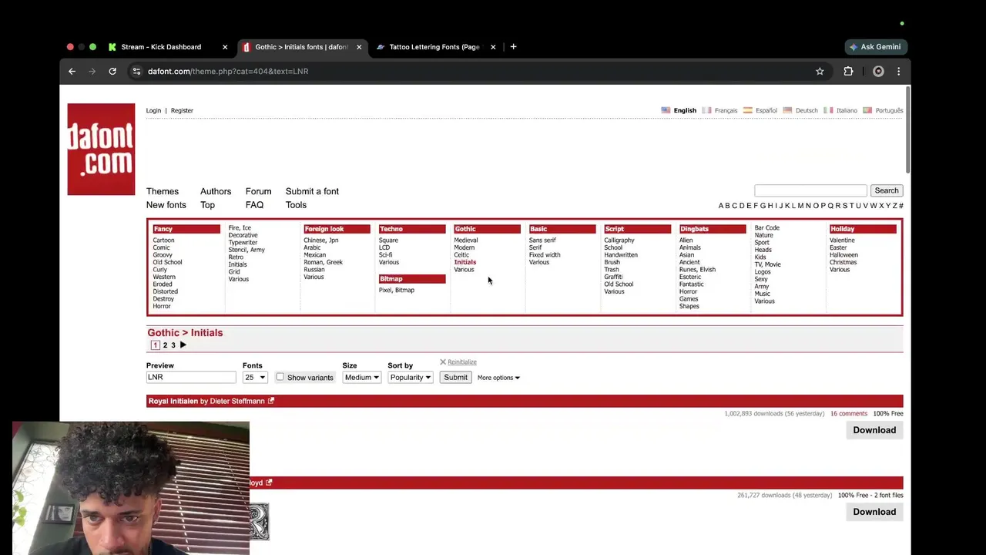Click the site search text field
The height and width of the screenshot is (555, 986).
coord(810,190)
